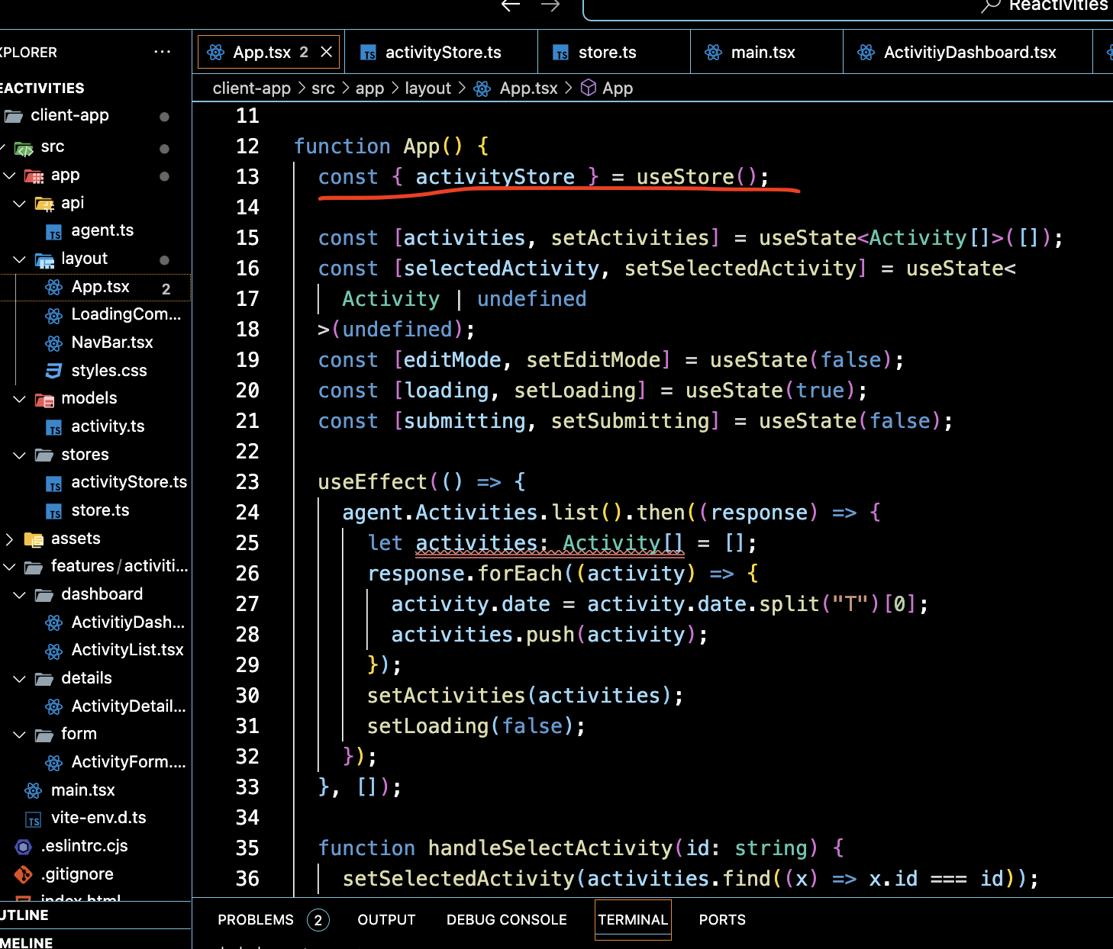Switch to the store.ts editor tab
The width and height of the screenshot is (1113, 949).
[x=614, y=52]
